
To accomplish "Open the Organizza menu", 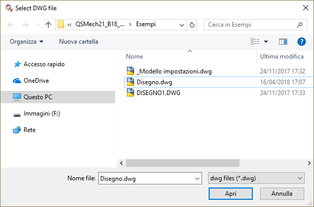I will (26, 42).
